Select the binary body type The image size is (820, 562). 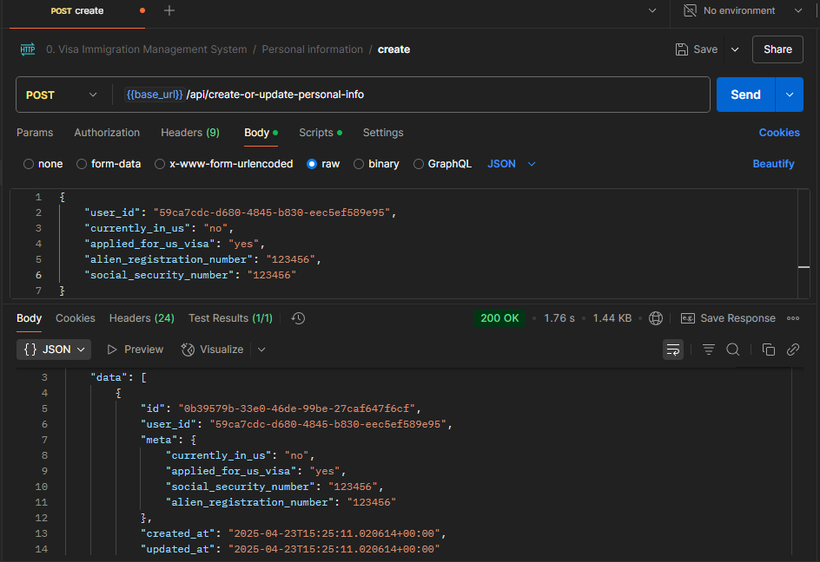click(x=358, y=164)
